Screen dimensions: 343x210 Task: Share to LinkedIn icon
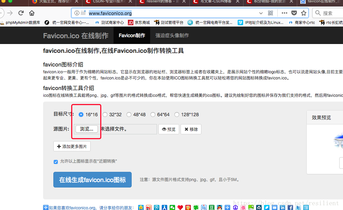click(x=282, y=208)
